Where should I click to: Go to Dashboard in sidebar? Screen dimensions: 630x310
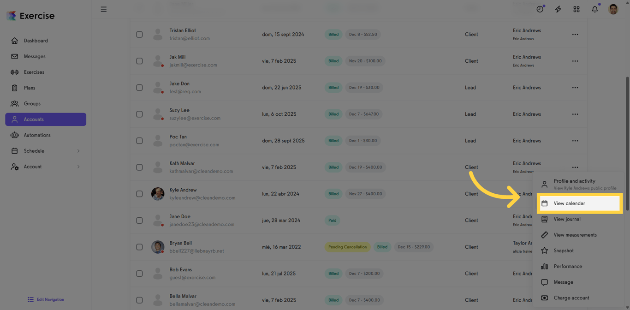pyautogui.click(x=36, y=41)
